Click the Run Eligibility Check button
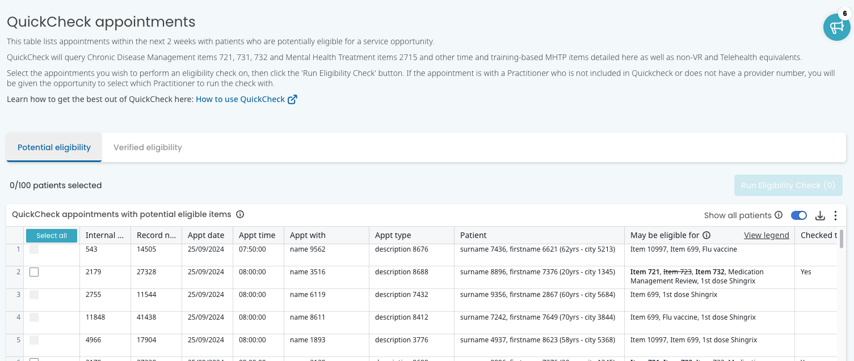Viewport: 854px width, 361px height. tap(788, 185)
